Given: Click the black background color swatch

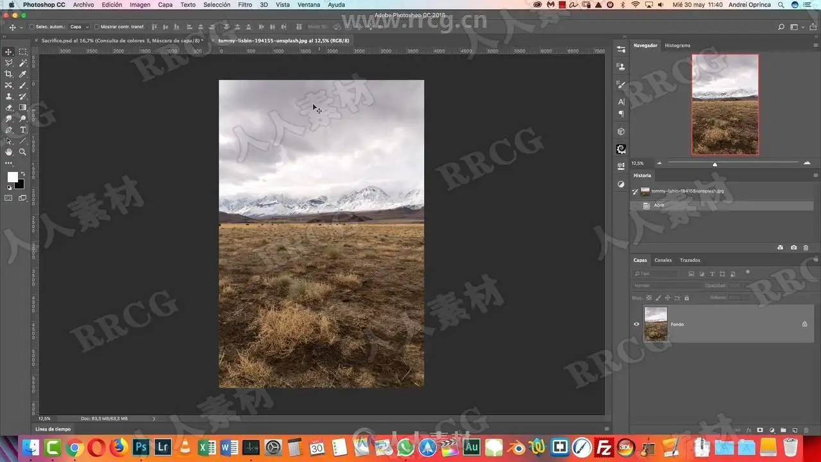Looking at the screenshot, I should [20, 185].
